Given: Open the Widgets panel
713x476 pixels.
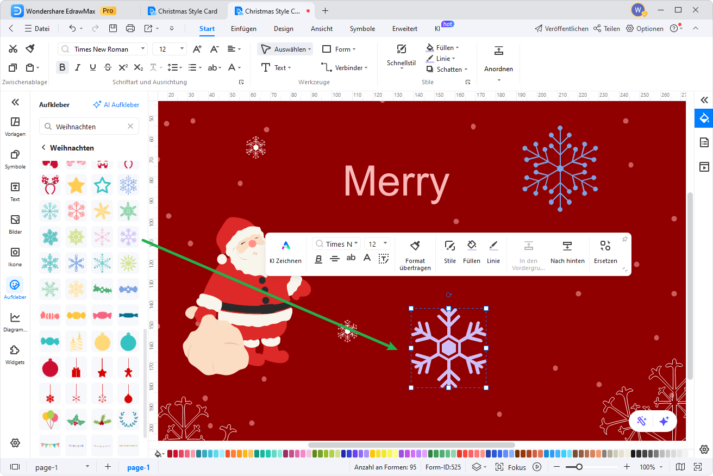Looking at the screenshot, I should pos(15,353).
